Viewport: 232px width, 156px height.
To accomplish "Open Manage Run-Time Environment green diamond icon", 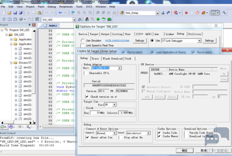I will coord(98,19).
